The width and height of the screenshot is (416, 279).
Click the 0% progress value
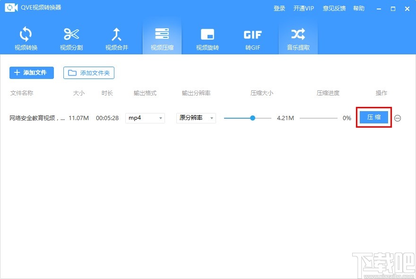(347, 118)
